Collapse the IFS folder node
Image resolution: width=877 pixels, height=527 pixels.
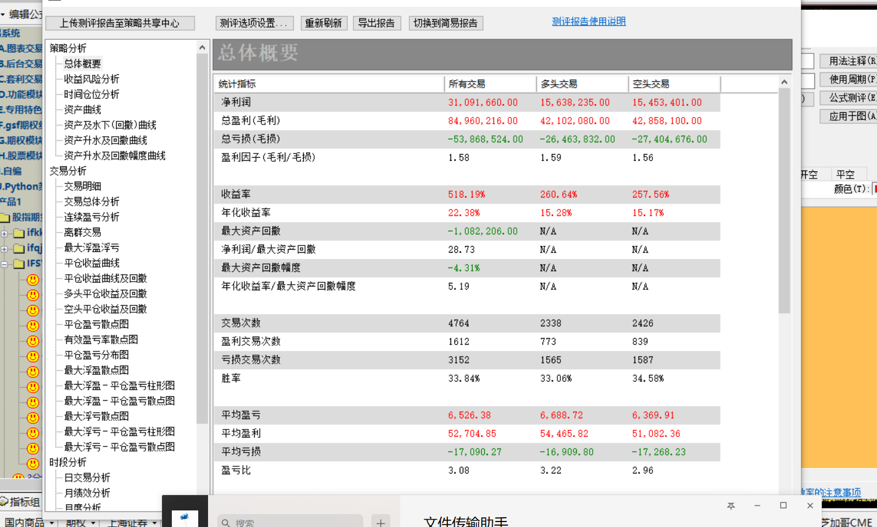4,264
